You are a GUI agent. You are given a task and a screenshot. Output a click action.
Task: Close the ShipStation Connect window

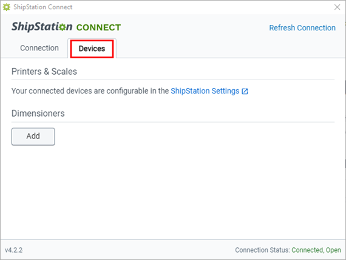[x=337, y=7]
